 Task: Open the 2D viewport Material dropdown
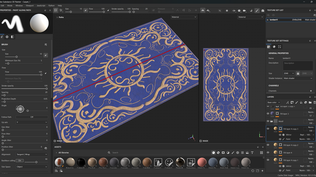tap(251, 17)
